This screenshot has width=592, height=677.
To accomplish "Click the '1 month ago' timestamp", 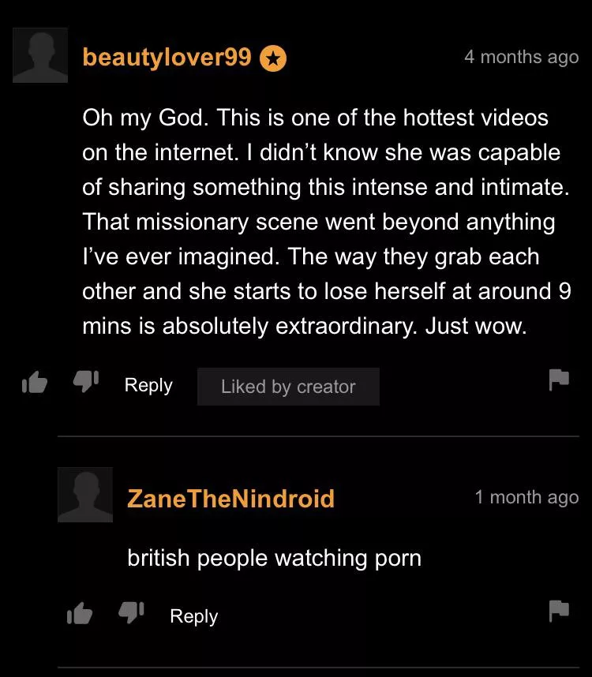I will coord(526,497).
